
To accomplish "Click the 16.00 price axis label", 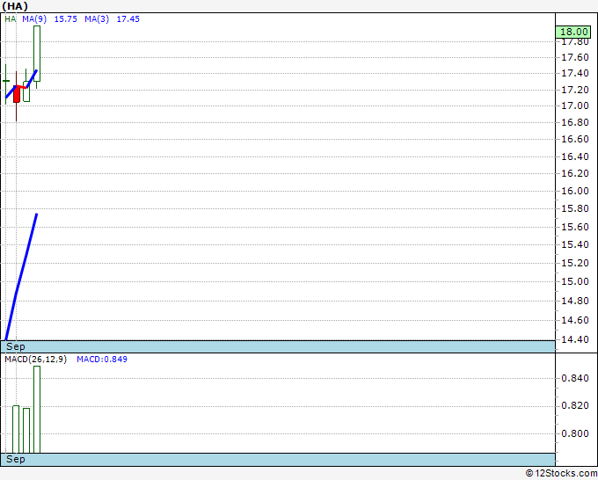I will click(x=575, y=191).
